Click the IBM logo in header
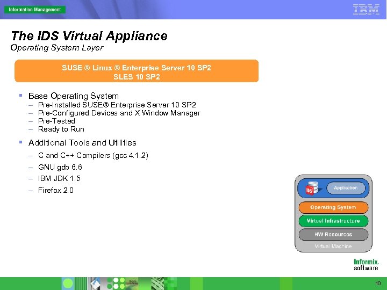387x290 pixels. 366,10
